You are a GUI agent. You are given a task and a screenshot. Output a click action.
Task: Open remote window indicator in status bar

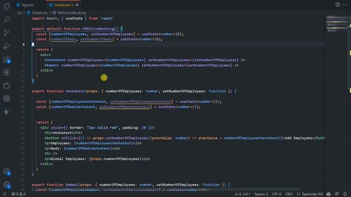coord(4,194)
